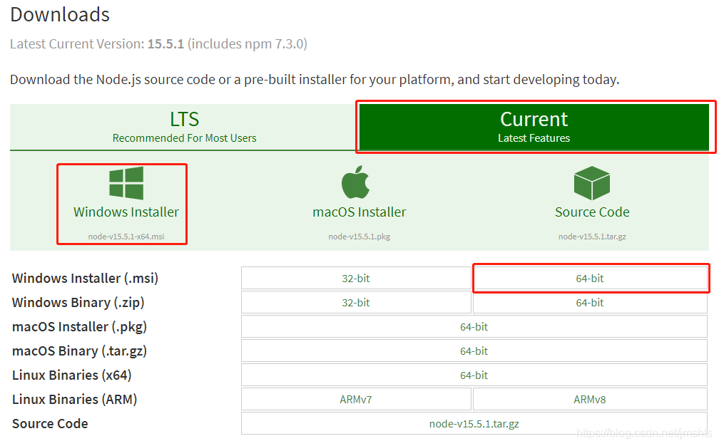Click node-v15.5.1.pkg file name
The width and height of the screenshot is (719, 446).
click(x=359, y=237)
